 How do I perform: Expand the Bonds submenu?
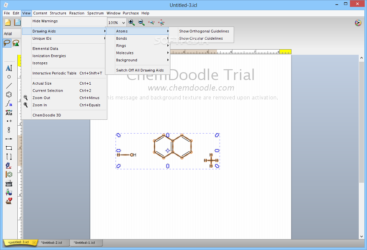138,38
